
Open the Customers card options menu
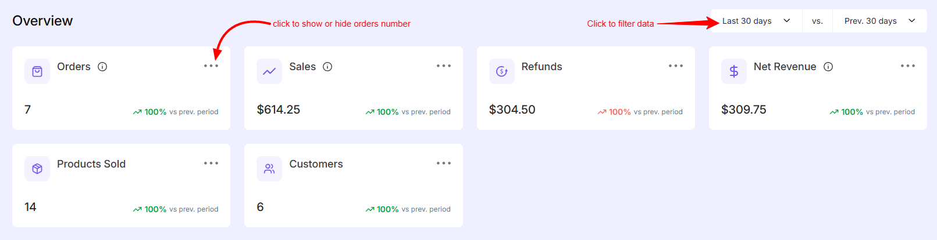tap(444, 163)
